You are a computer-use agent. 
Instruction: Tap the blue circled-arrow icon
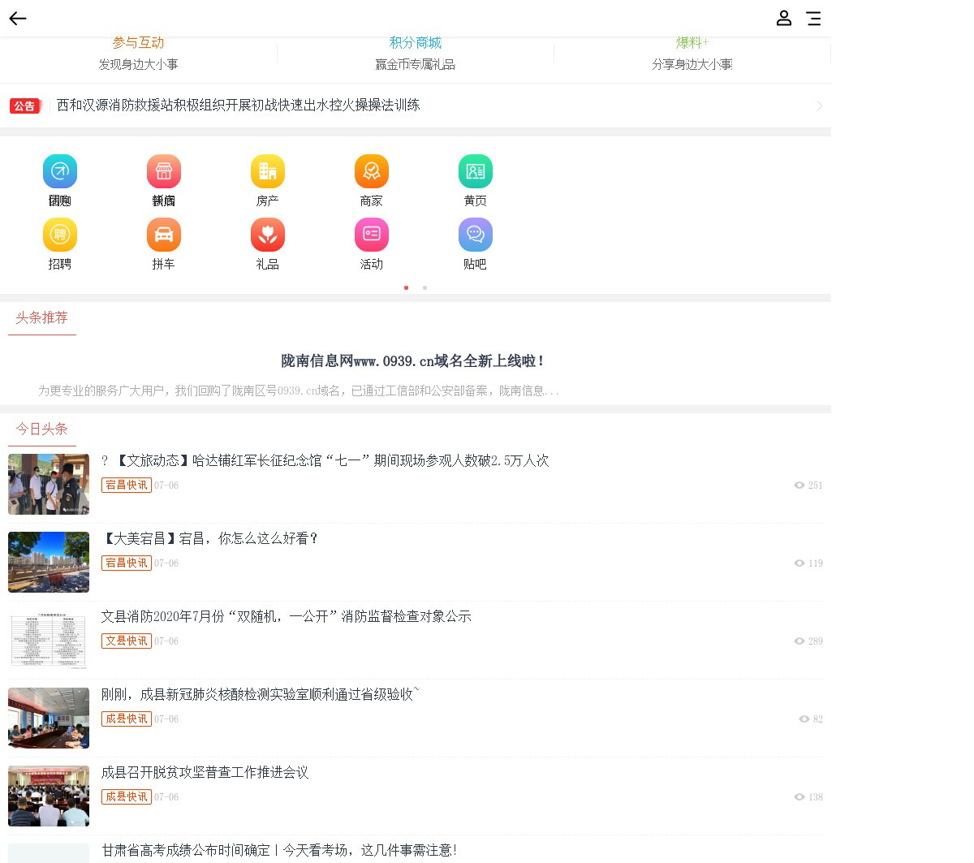click(60, 171)
